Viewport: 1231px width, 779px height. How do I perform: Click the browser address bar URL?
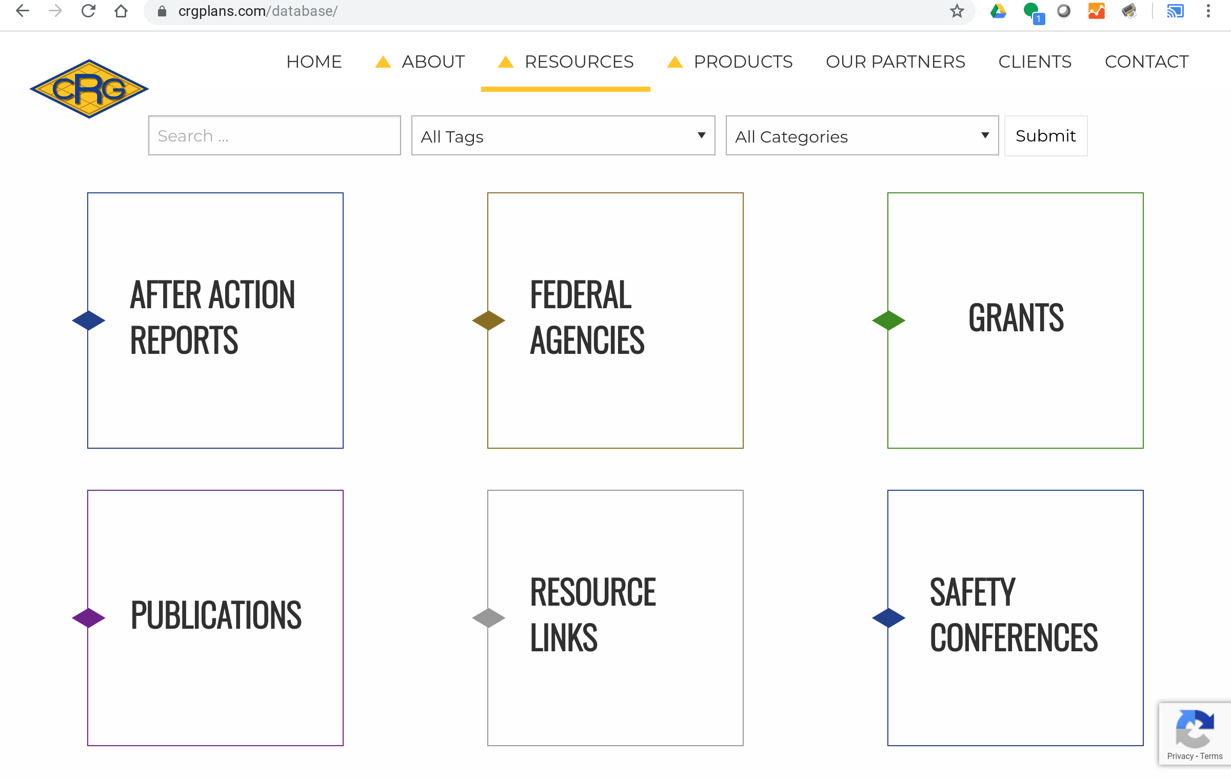click(x=258, y=11)
